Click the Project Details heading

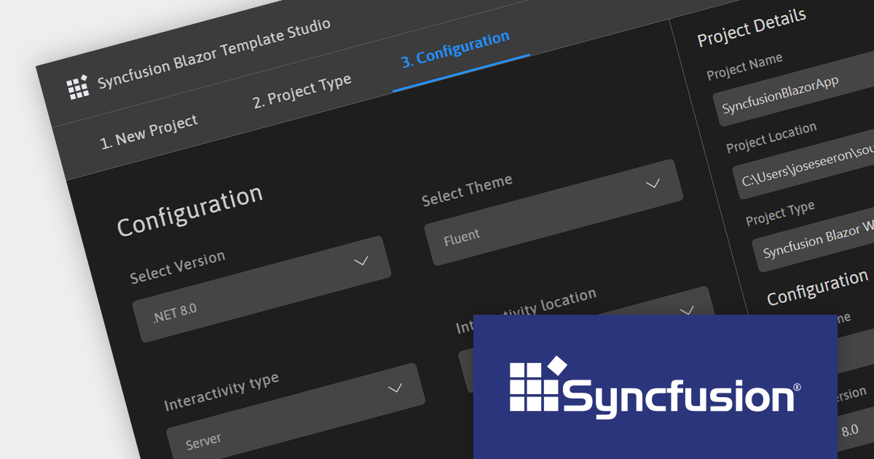751,27
